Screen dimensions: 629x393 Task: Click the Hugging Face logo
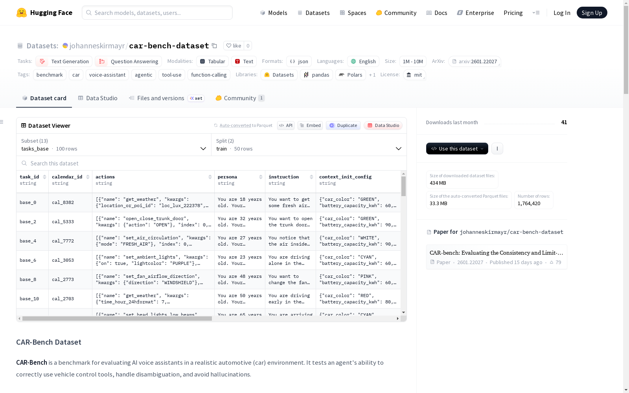pos(44,13)
